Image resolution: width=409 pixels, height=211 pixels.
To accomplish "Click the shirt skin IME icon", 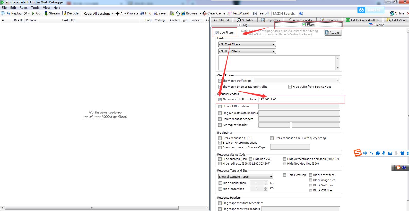I will click(x=403, y=153).
